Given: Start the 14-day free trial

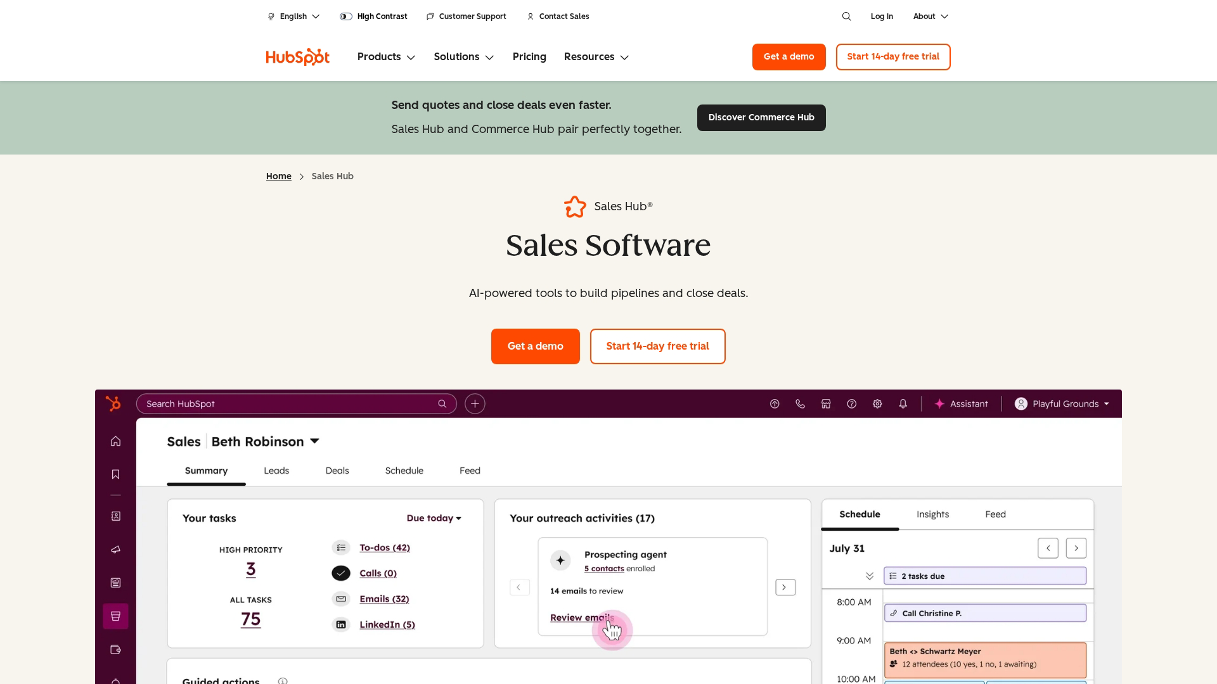Looking at the screenshot, I should [657, 346].
